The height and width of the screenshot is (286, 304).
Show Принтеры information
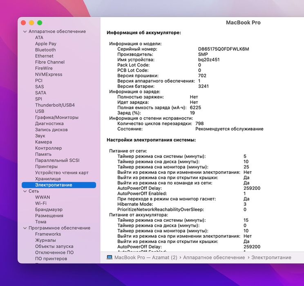(x=46, y=167)
